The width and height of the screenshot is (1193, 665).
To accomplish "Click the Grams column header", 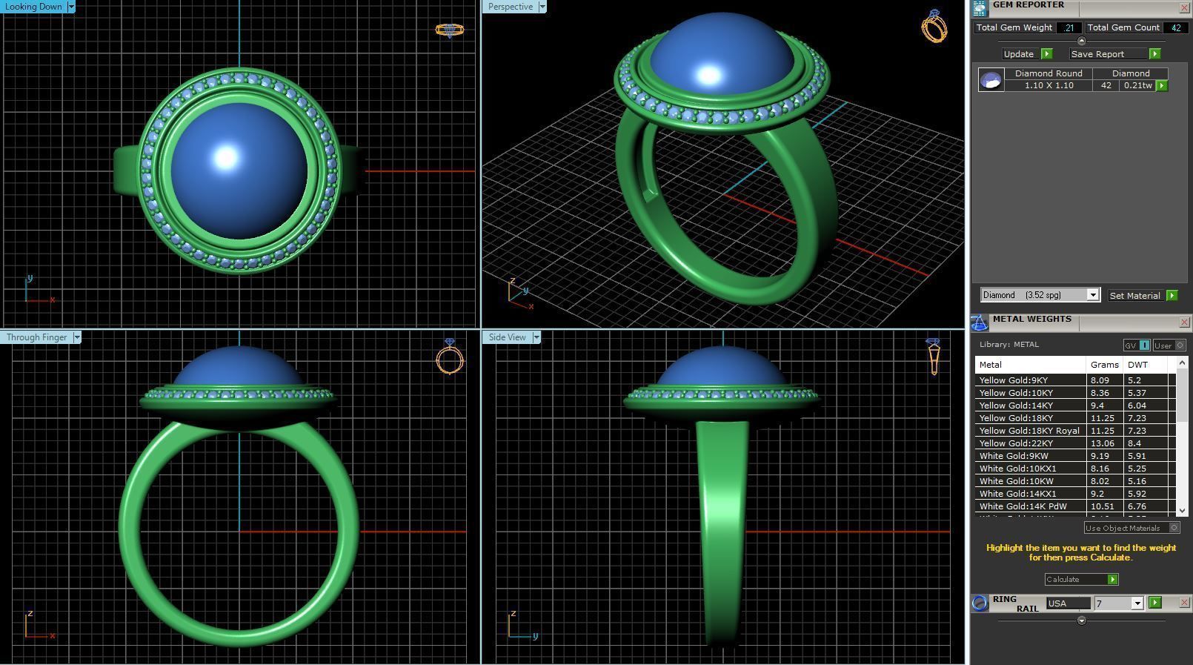I will [x=1104, y=365].
